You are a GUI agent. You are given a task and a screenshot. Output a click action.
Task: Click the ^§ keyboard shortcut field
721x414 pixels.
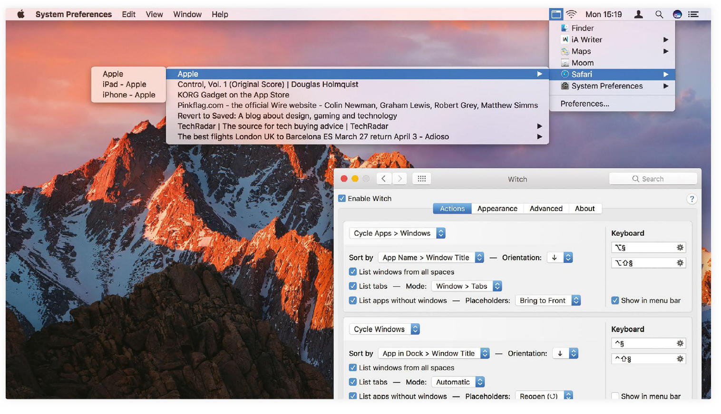[648, 343]
